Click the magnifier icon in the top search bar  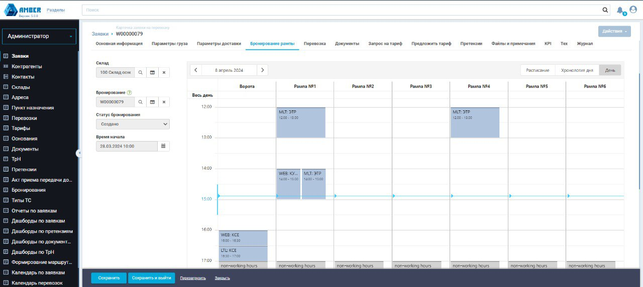pos(605,10)
